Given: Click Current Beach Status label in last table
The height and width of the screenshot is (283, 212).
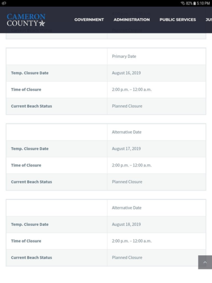Looking at the screenshot, I should (32, 258).
